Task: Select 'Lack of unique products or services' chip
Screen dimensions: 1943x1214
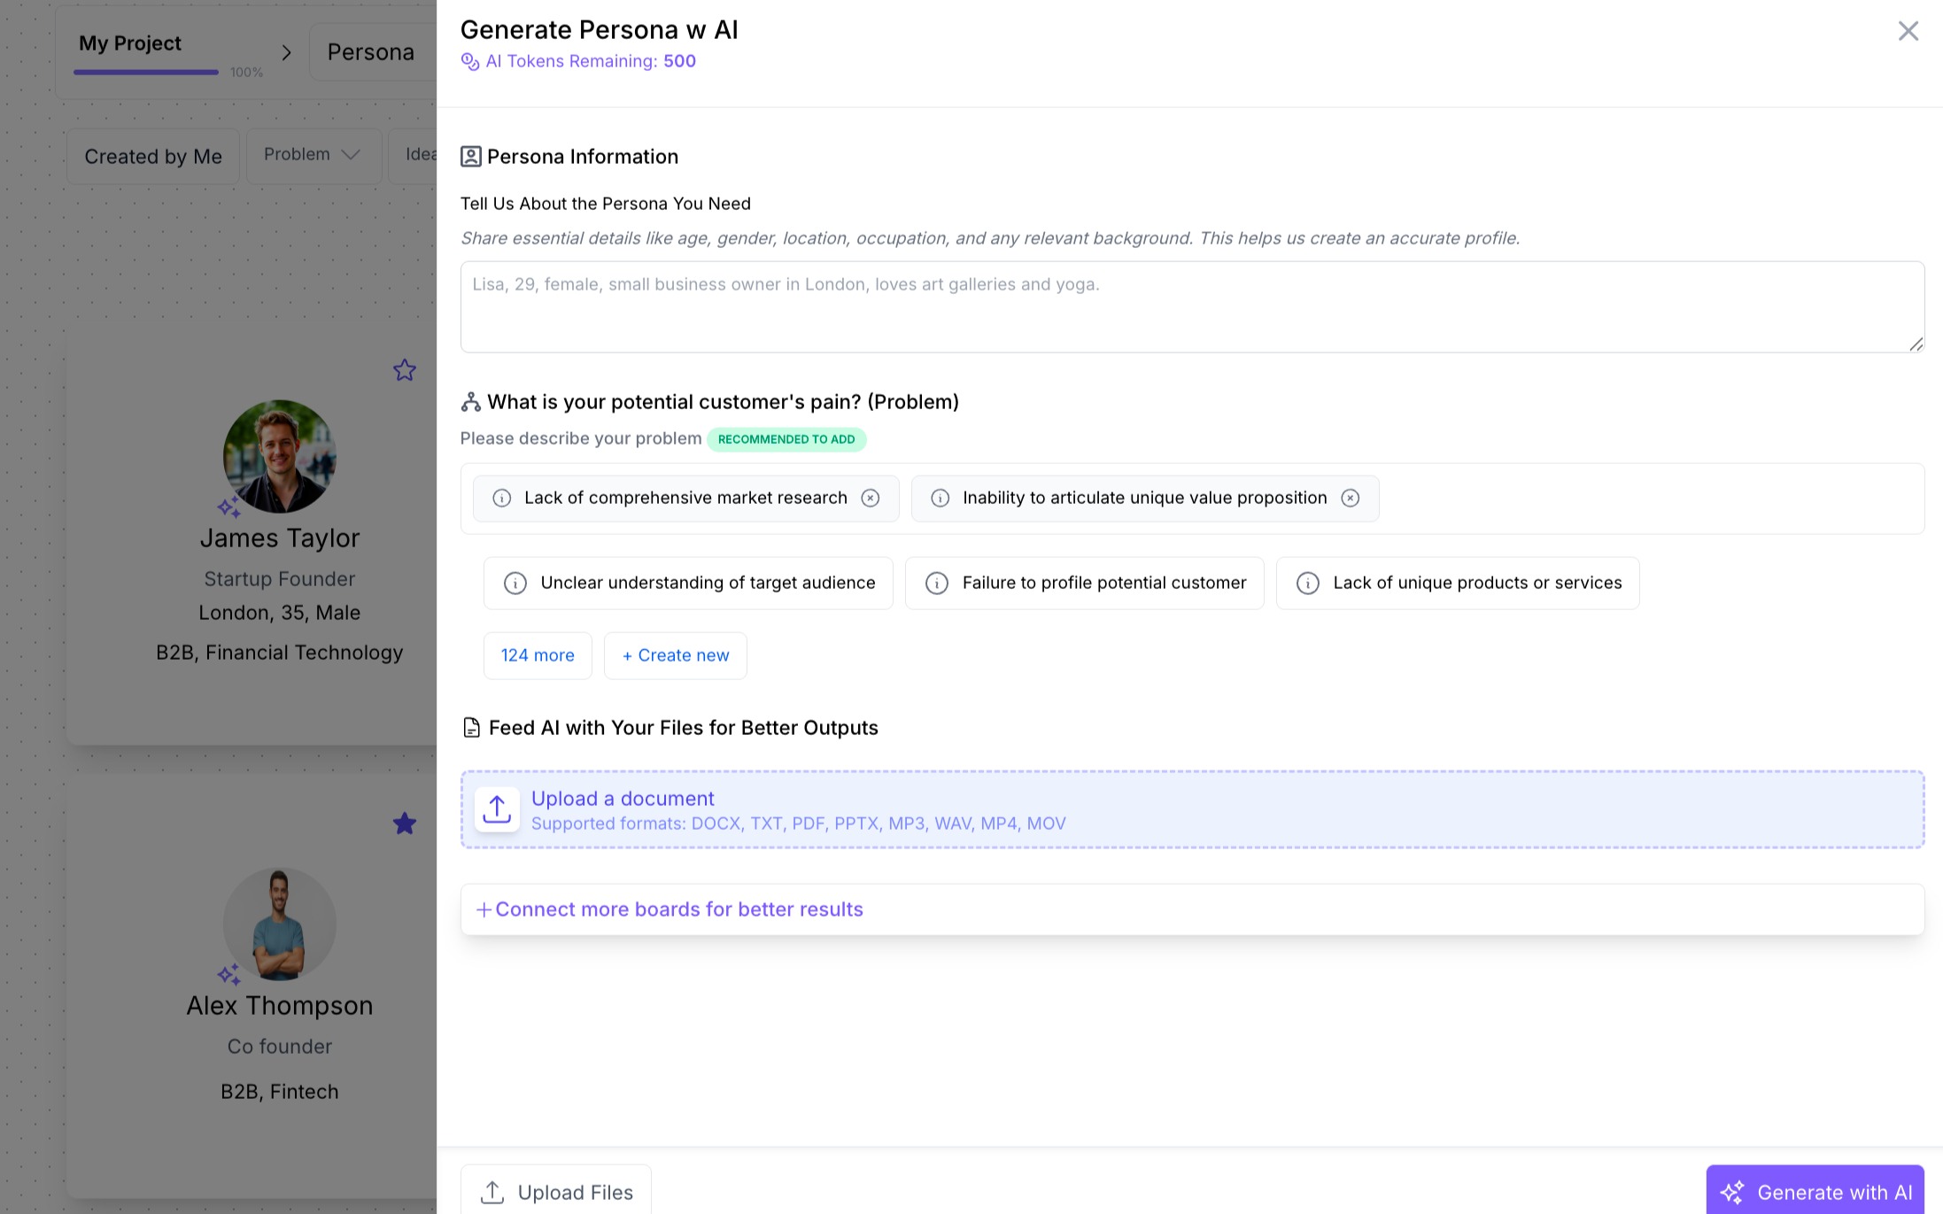Action: click(x=1476, y=583)
